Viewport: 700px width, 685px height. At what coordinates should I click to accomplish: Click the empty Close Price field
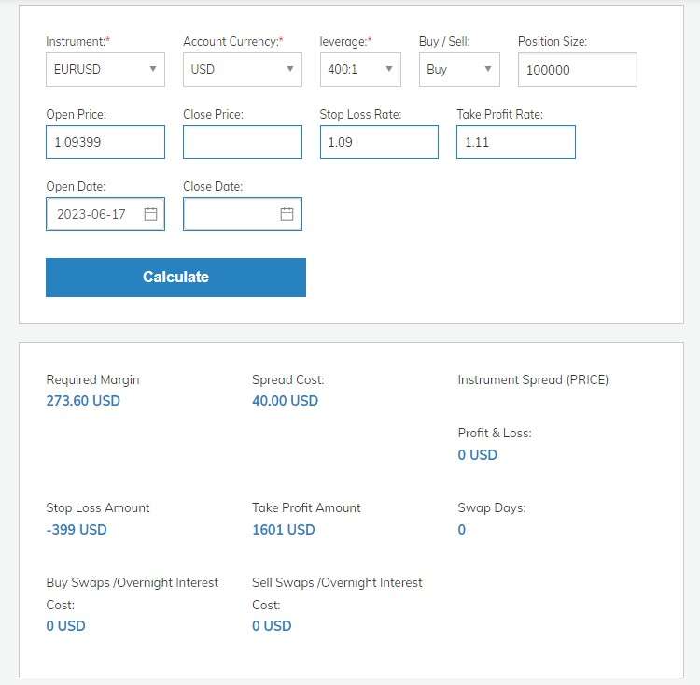[243, 142]
